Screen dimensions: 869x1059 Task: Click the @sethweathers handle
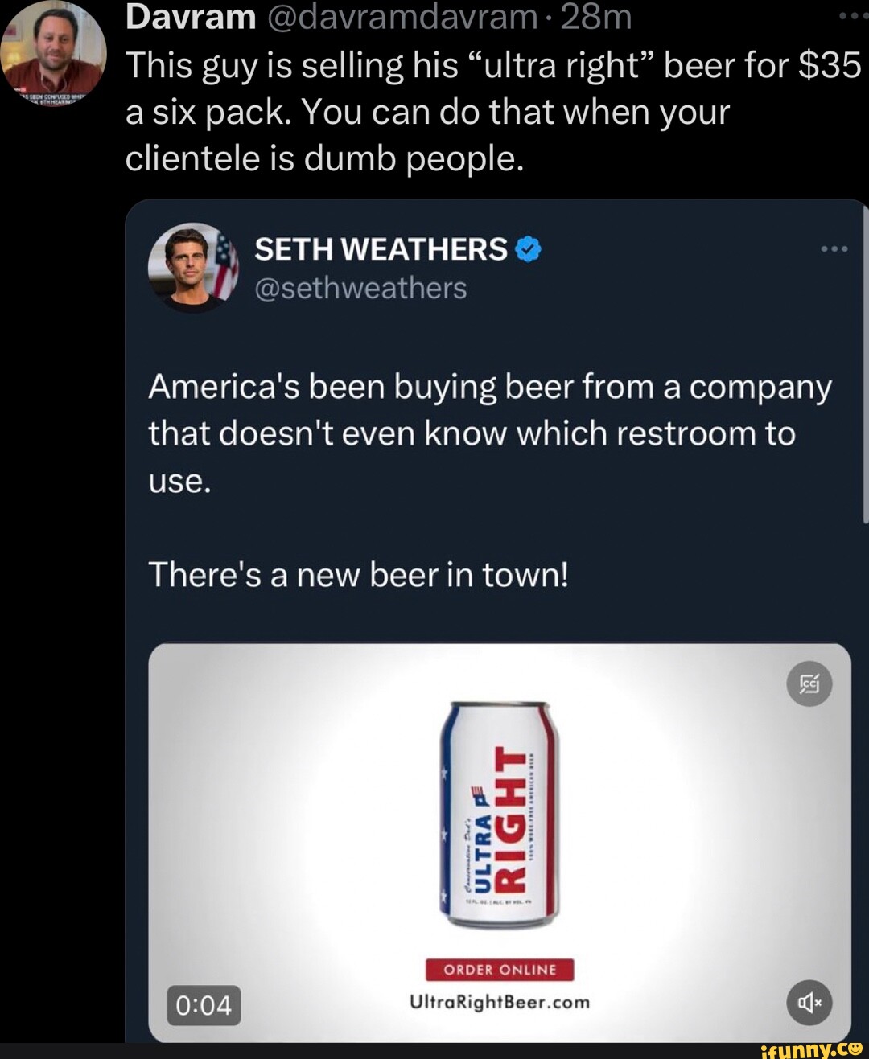coord(360,288)
